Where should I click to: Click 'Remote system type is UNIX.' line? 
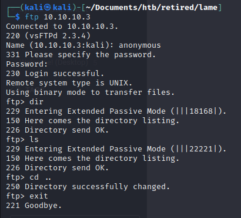(69, 83)
